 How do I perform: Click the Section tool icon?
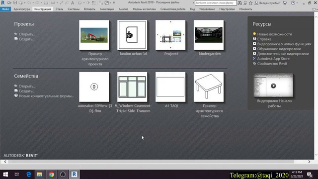pyautogui.click(x=88, y=2)
